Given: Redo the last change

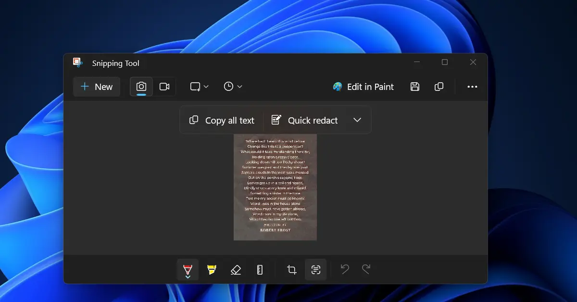Looking at the screenshot, I should 366,269.
